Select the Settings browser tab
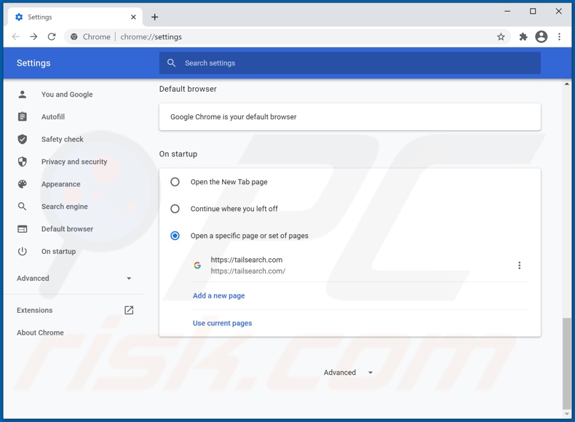 tap(75, 17)
